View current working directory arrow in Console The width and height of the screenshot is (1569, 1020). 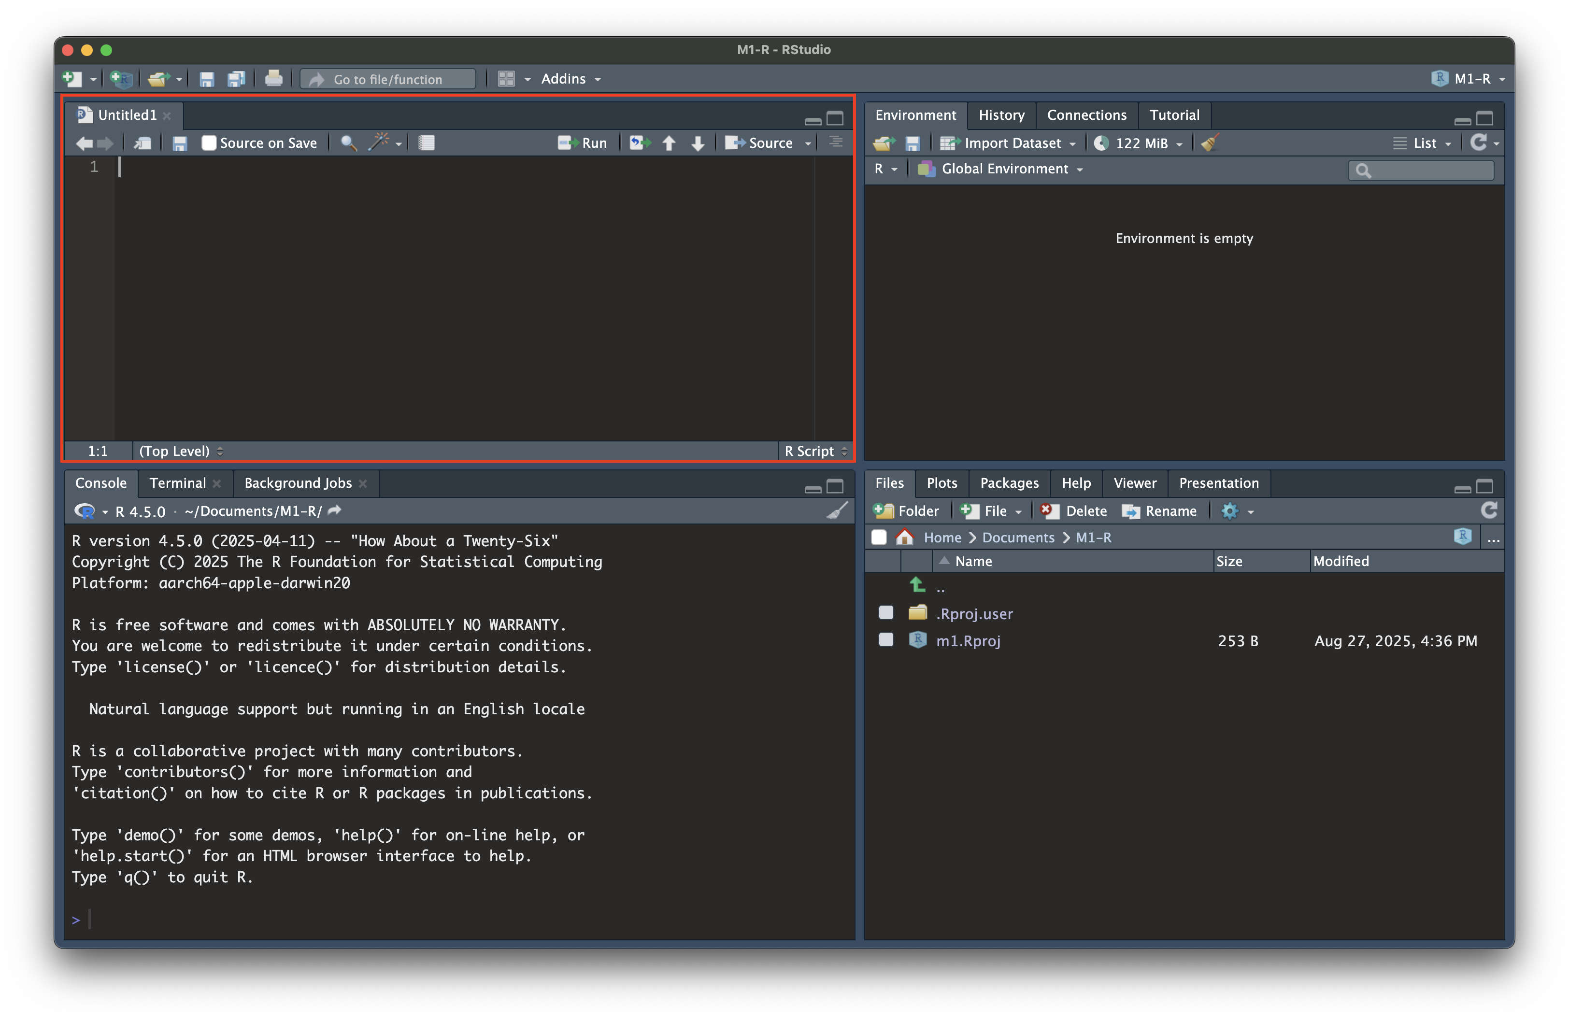point(335,510)
